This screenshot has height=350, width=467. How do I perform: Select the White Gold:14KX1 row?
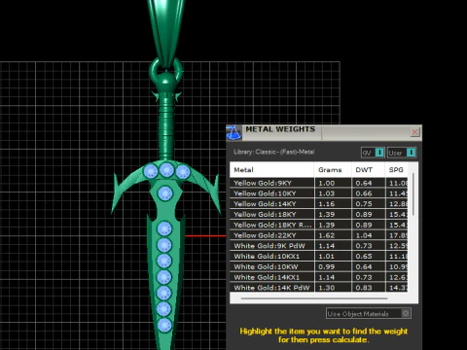click(x=319, y=277)
